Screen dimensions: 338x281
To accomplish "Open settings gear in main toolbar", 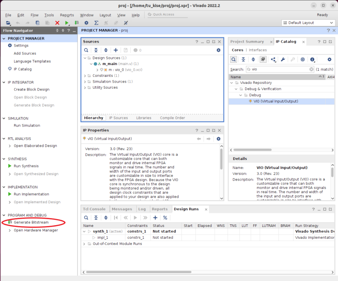I will tap(86, 23).
